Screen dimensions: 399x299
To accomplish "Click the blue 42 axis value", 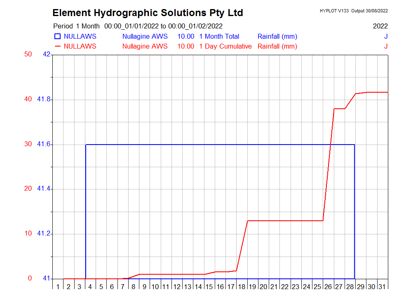I will pyautogui.click(x=47, y=54).
